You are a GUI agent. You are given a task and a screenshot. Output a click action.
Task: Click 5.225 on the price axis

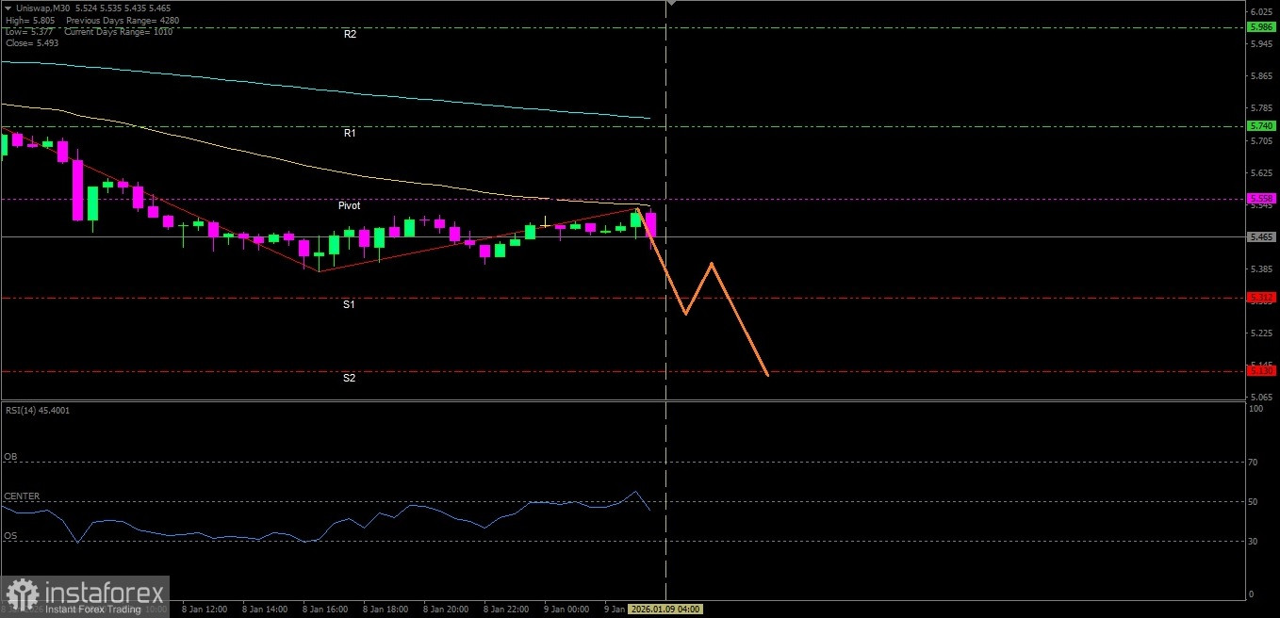pos(1261,333)
